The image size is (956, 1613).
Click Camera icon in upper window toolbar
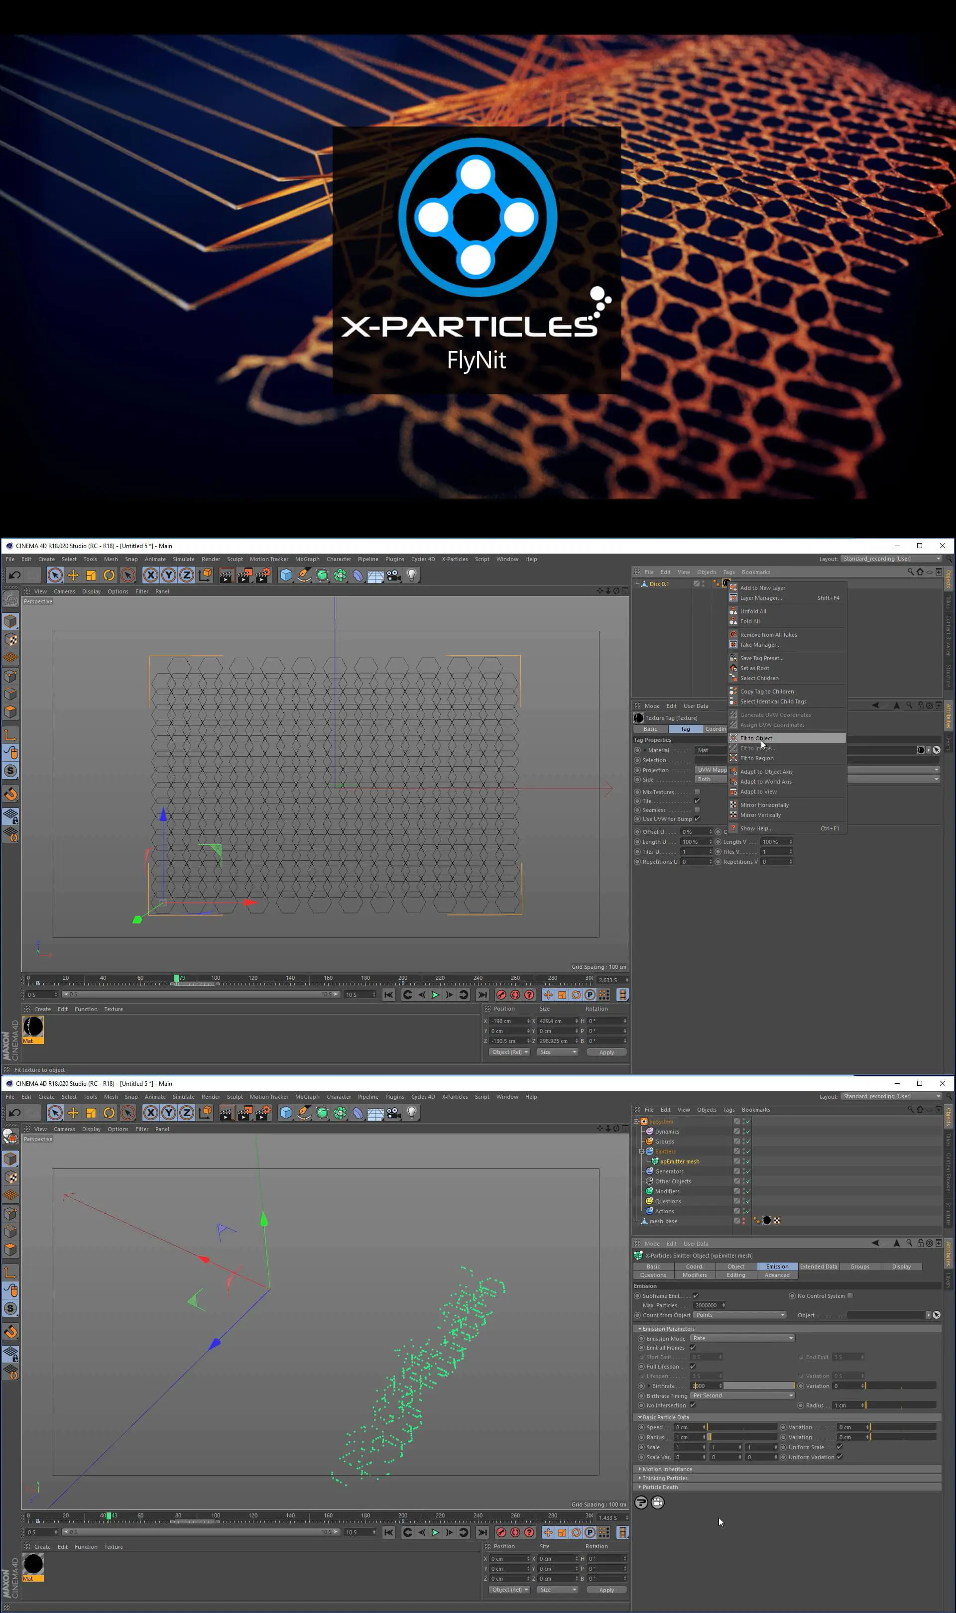pos(394,575)
